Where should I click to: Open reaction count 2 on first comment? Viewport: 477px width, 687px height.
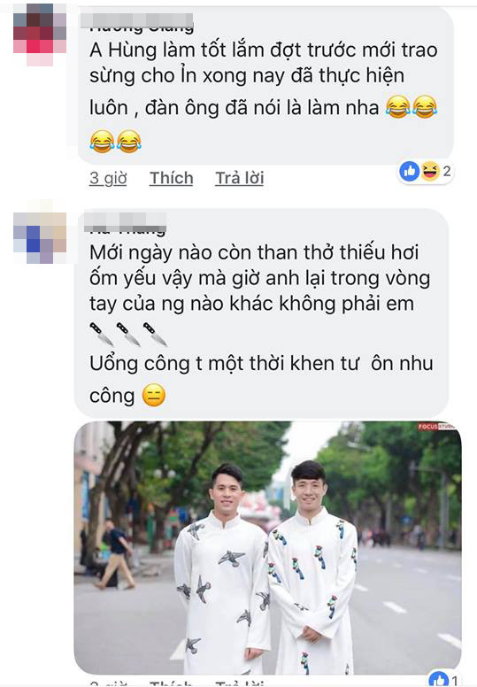click(447, 171)
